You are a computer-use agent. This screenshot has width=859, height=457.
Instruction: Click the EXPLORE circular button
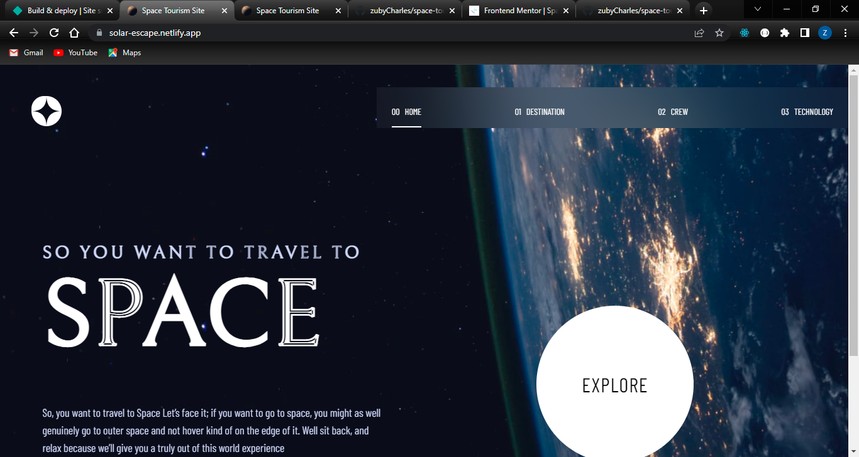coord(614,385)
